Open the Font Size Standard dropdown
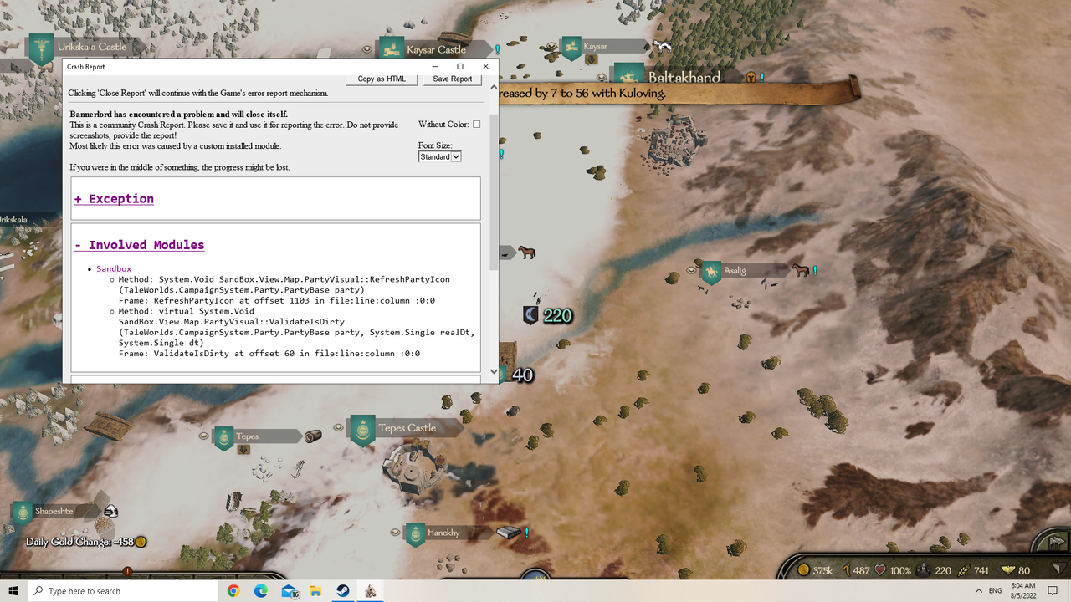Viewport: 1071px width, 602px height. 440,156
